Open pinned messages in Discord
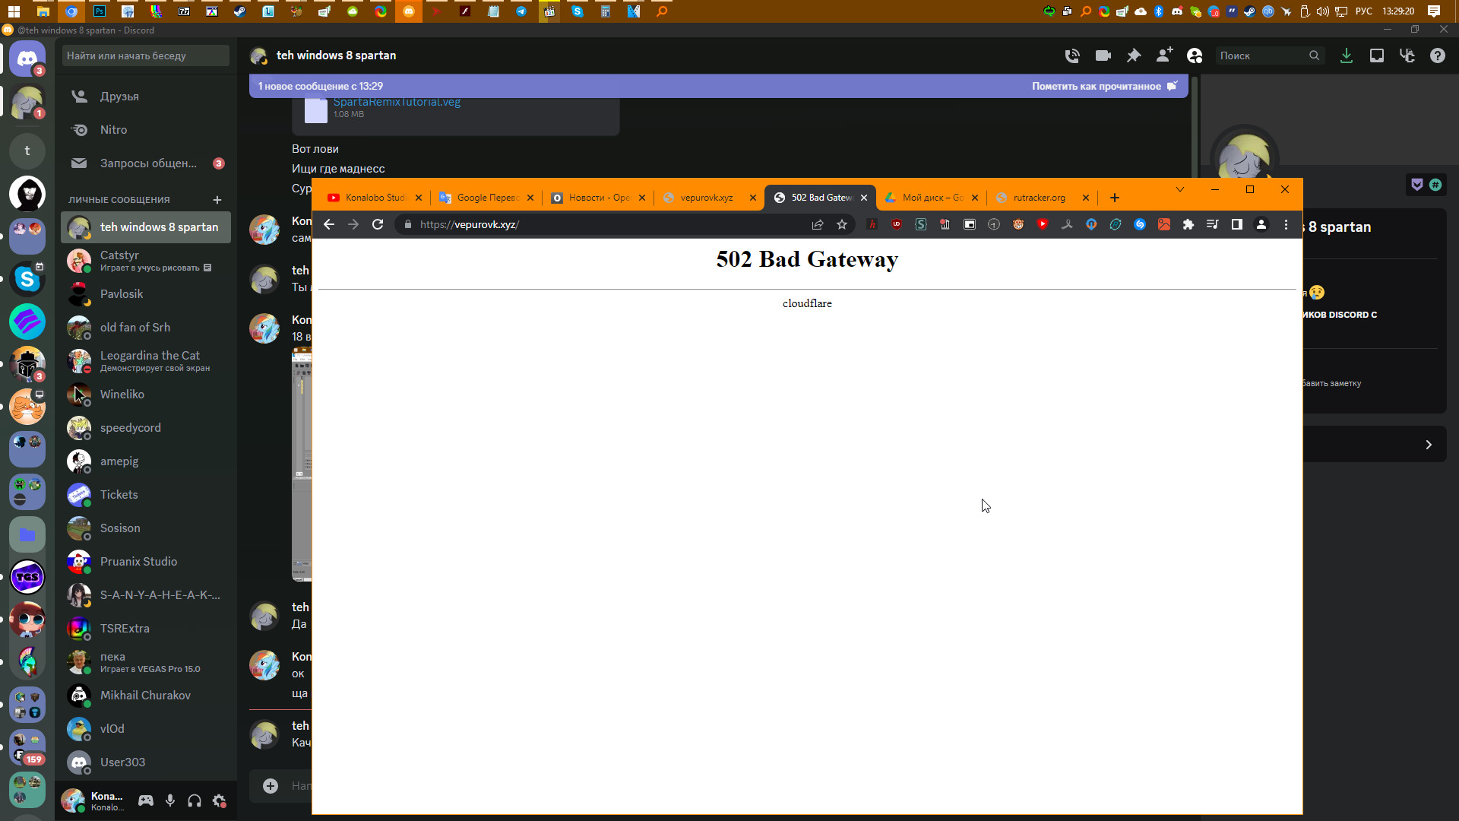Image resolution: width=1459 pixels, height=821 pixels. pos(1134,55)
